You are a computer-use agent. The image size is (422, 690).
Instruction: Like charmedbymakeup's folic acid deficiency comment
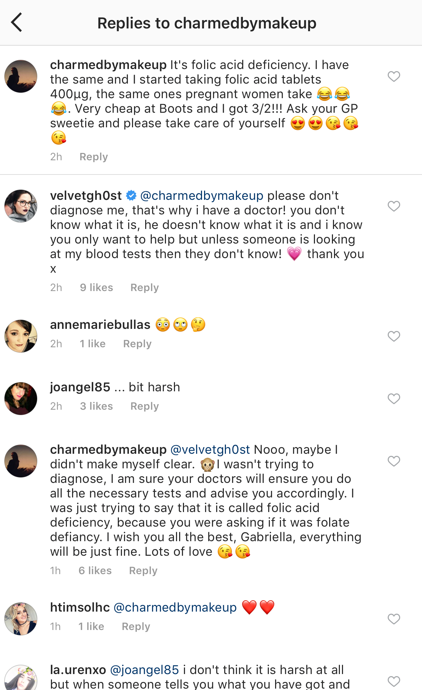click(x=394, y=76)
